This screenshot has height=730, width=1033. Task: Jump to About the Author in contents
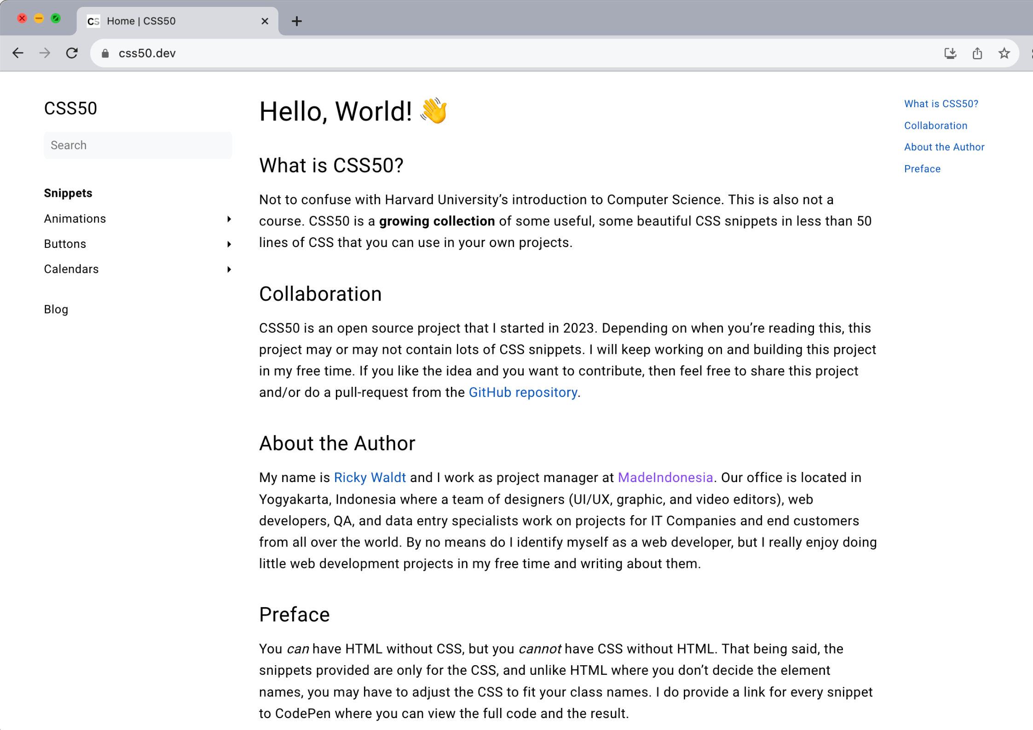click(x=944, y=147)
